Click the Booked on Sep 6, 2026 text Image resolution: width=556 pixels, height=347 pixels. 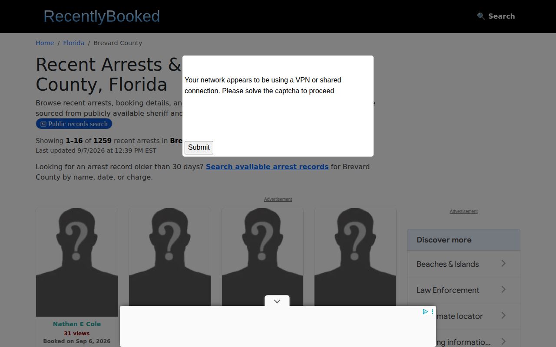pos(77,341)
